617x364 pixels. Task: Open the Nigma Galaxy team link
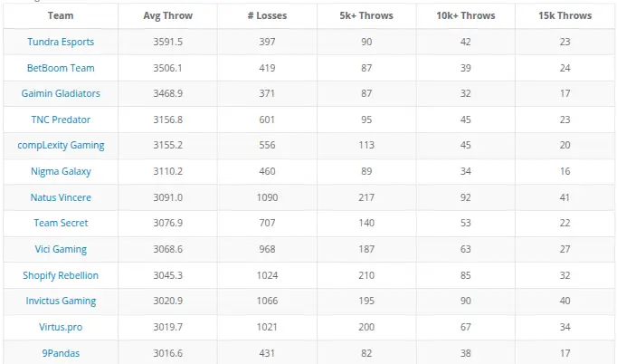point(61,171)
